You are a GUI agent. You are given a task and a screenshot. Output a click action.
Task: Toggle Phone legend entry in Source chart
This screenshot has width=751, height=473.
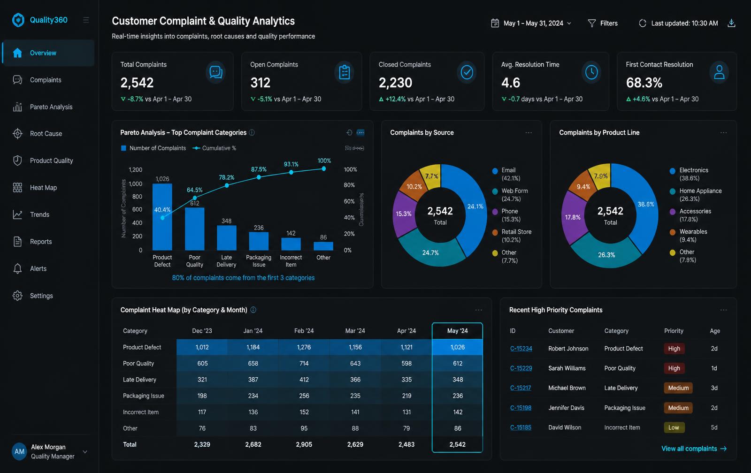coord(506,215)
